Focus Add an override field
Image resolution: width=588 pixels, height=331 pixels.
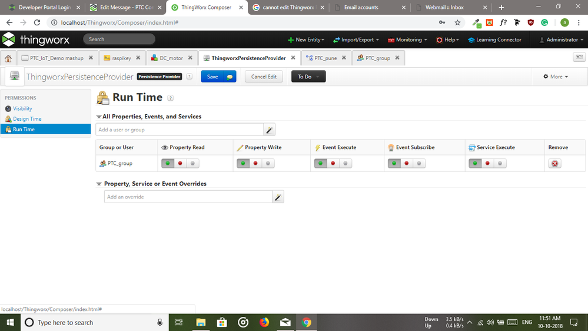(x=188, y=197)
